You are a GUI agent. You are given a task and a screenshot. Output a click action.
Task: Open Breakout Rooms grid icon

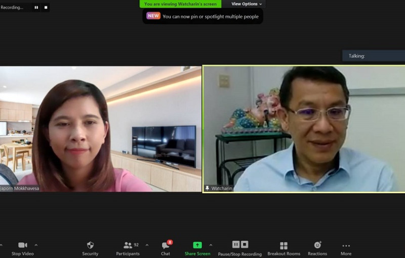coord(283,245)
